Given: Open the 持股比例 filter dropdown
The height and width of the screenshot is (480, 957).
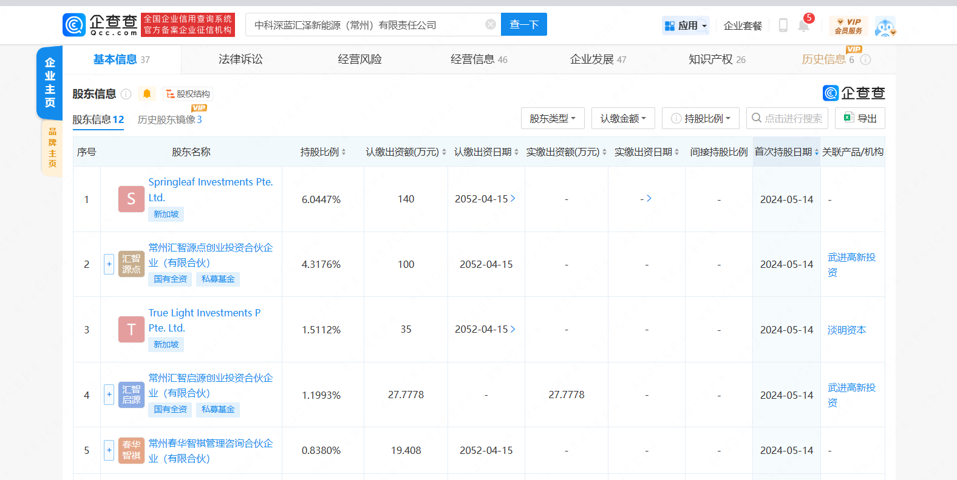Looking at the screenshot, I should pyautogui.click(x=700, y=118).
